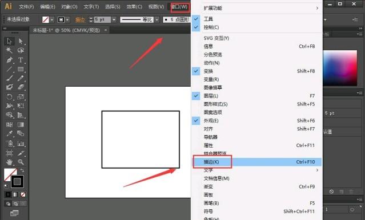
Task: Choose the Eyedropper tool
Action: point(9,133)
